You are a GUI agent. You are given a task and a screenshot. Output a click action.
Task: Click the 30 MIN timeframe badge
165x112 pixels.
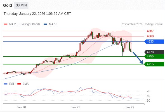tap(21, 5)
